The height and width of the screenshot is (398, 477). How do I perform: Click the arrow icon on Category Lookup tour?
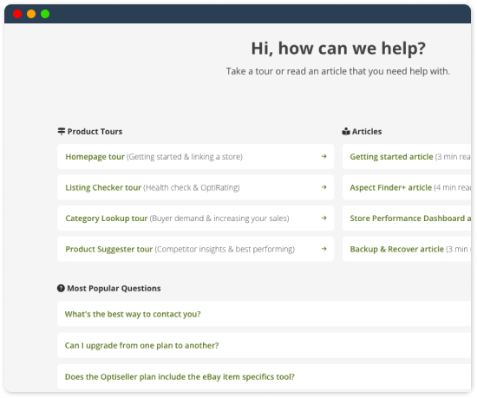(x=324, y=218)
